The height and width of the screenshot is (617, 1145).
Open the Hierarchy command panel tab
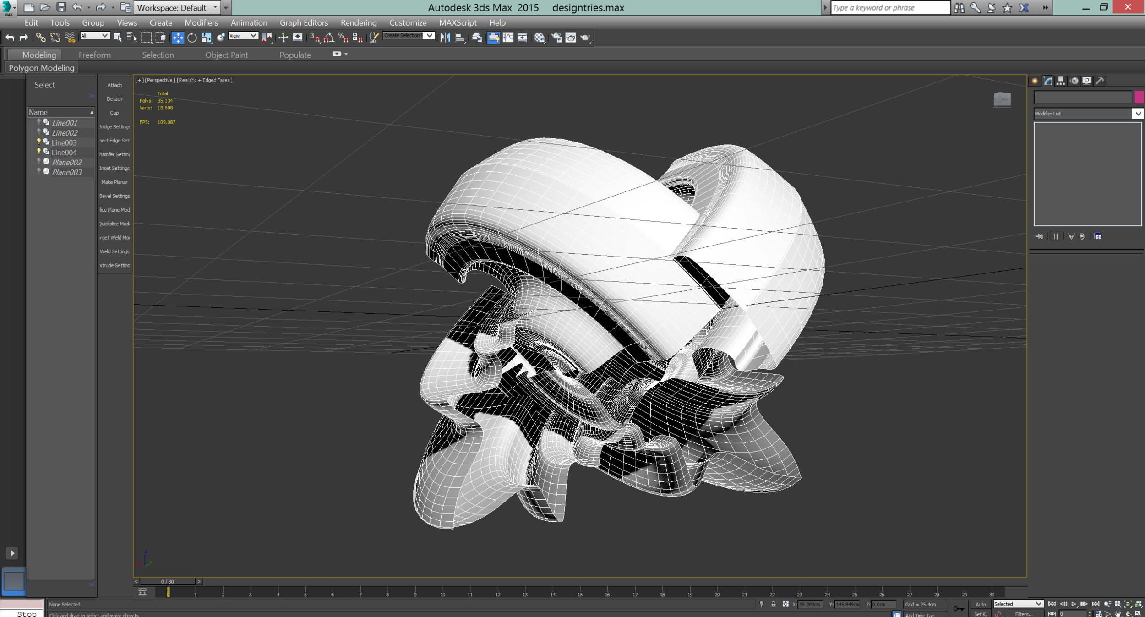coord(1061,81)
